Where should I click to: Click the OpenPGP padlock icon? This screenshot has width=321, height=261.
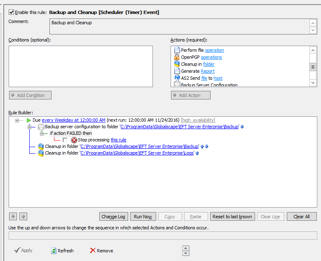click(177, 57)
